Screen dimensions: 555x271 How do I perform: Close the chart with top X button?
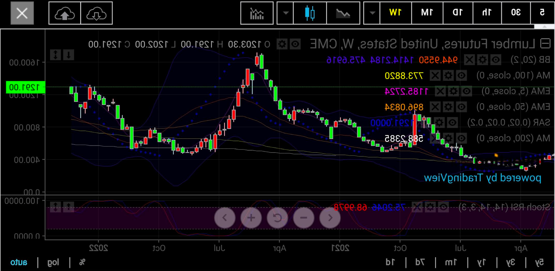22,13
